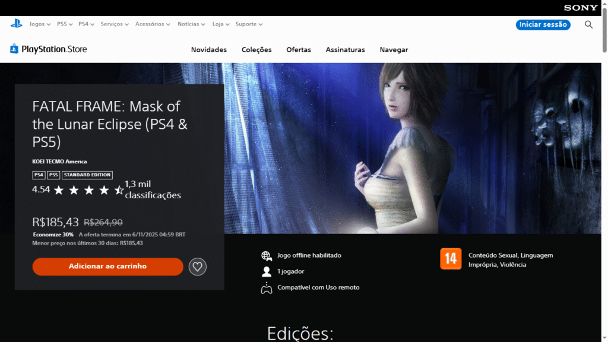Click the single player person icon
This screenshot has width=608, height=342.
266,271
